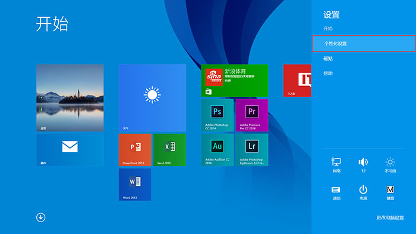Image resolution: width=416 pixels, height=234 pixels.
Task: Click the down arrow to show all apps
Action: coord(41,217)
